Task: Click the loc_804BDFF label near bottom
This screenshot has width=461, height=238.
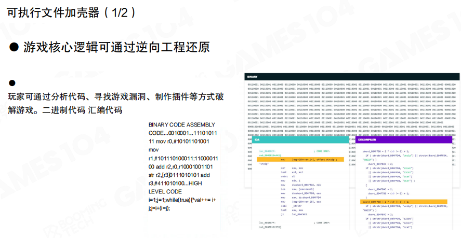Action: [x=267, y=222]
